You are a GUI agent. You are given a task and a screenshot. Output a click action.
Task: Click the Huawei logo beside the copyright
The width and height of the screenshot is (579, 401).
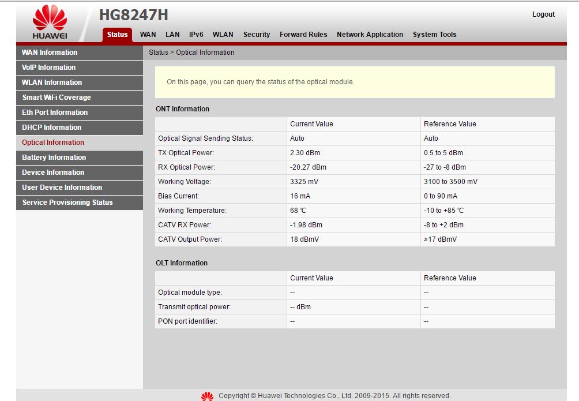pyautogui.click(x=207, y=396)
